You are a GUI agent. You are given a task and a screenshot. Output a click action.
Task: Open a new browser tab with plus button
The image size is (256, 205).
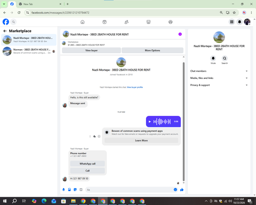tap(68, 4)
